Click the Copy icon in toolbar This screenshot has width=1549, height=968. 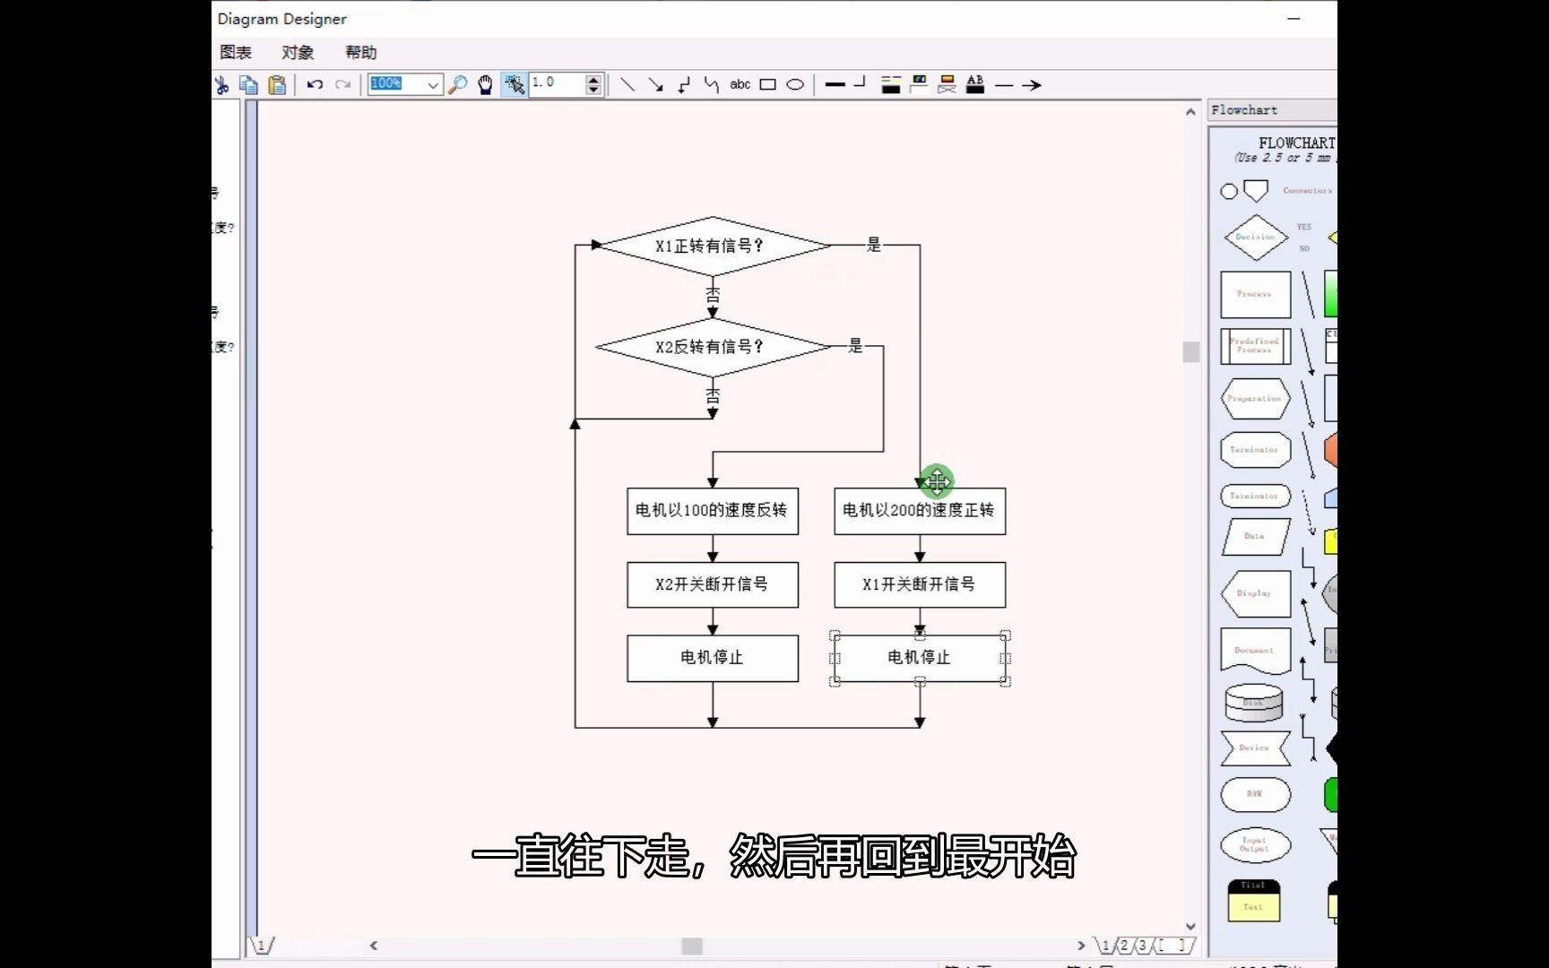[x=249, y=85]
